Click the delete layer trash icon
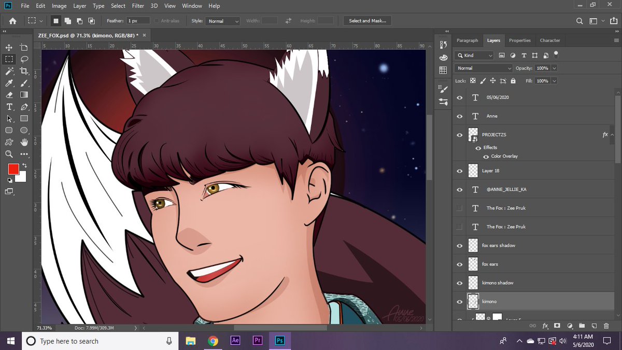Image resolution: width=622 pixels, height=350 pixels. (606, 326)
